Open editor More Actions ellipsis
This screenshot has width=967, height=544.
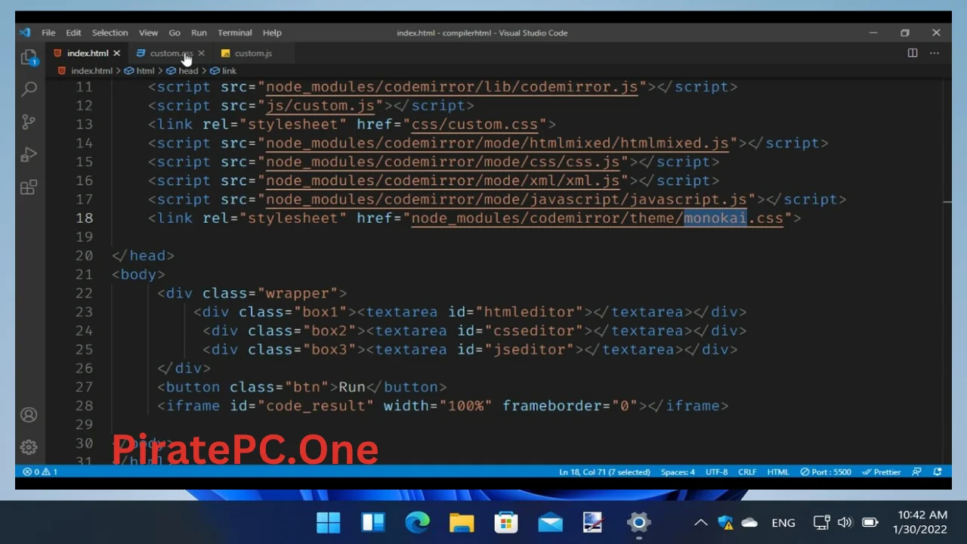(x=935, y=53)
